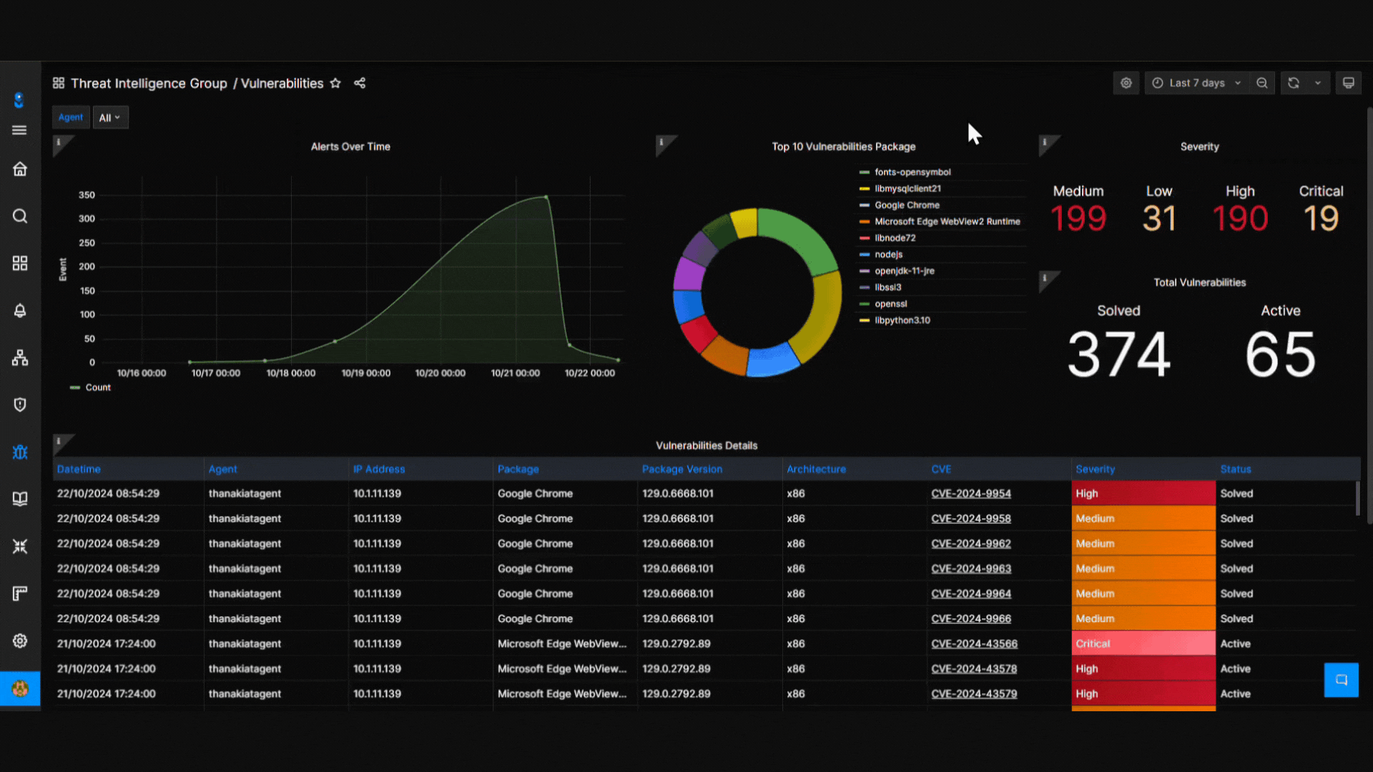Screen dimensions: 1373x772
Task: Open the Agent All filter dropdown
Action: [110, 117]
